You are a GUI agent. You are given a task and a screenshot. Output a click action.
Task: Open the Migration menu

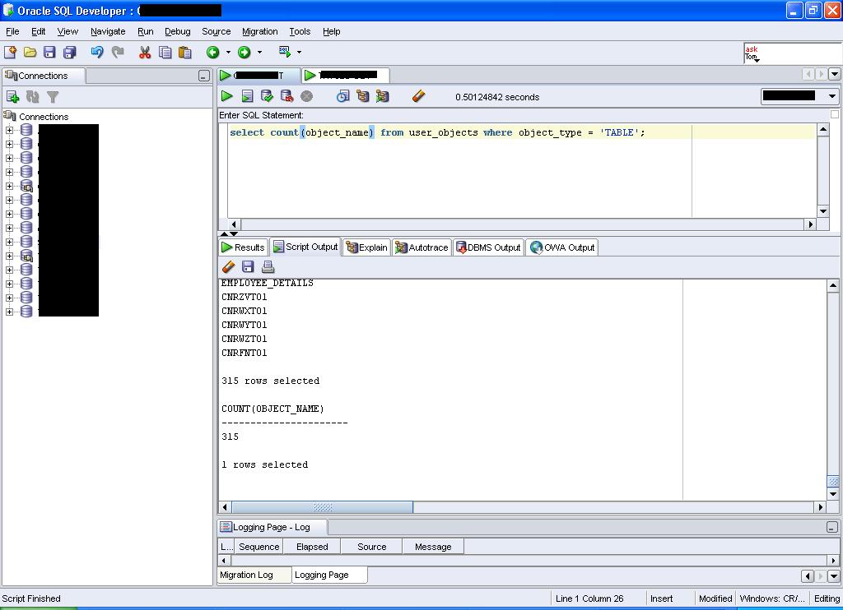pyautogui.click(x=259, y=31)
